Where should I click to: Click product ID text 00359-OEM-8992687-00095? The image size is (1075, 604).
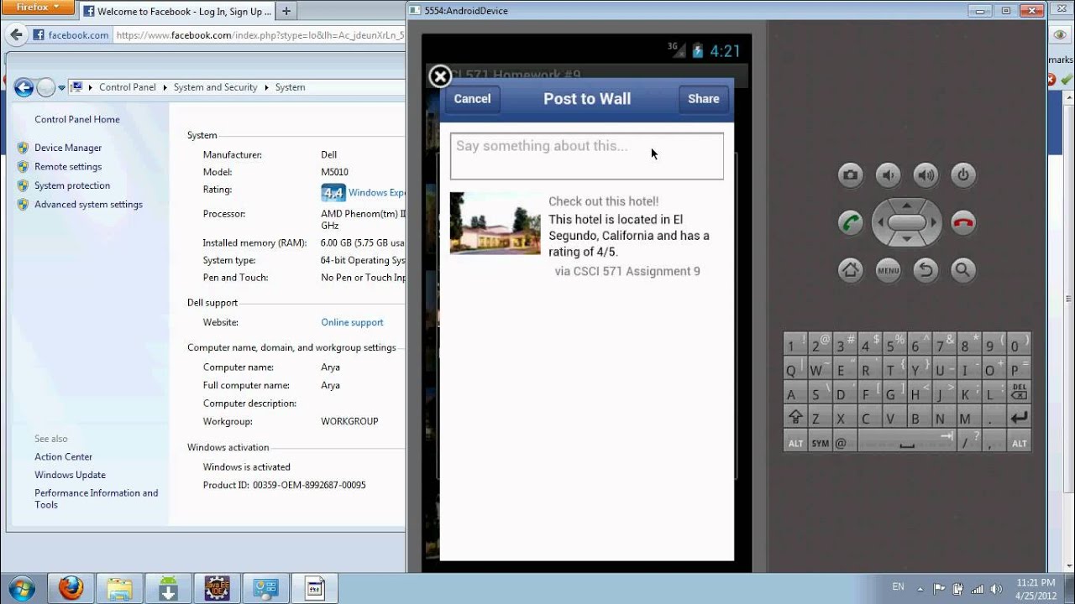pyautogui.click(x=309, y=485)
